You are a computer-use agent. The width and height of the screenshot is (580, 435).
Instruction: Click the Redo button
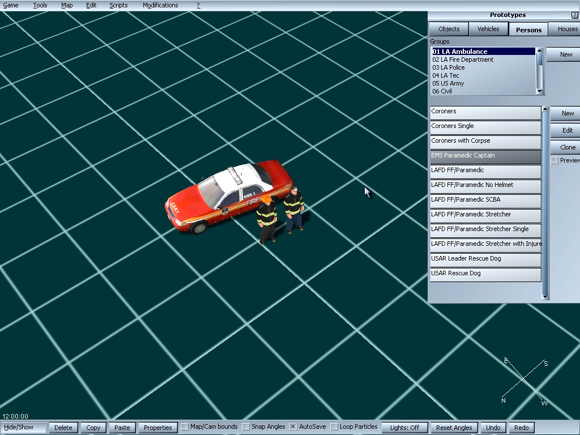[x=522, y=428]
